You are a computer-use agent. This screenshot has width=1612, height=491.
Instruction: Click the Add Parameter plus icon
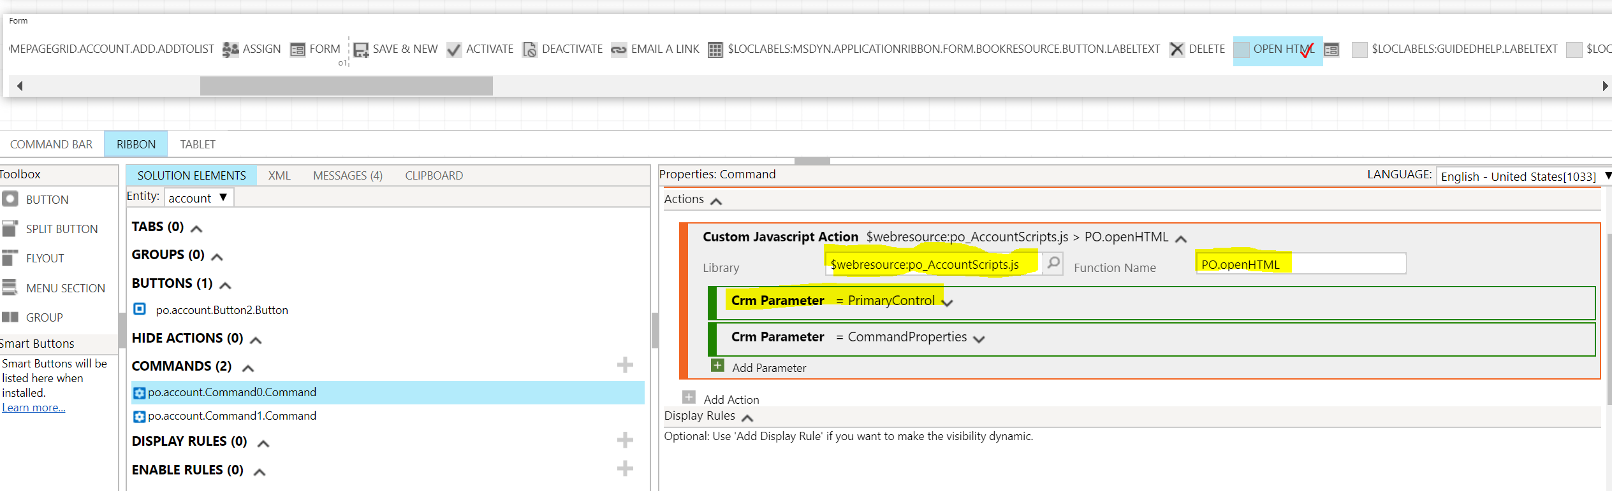tap(717, 366)
